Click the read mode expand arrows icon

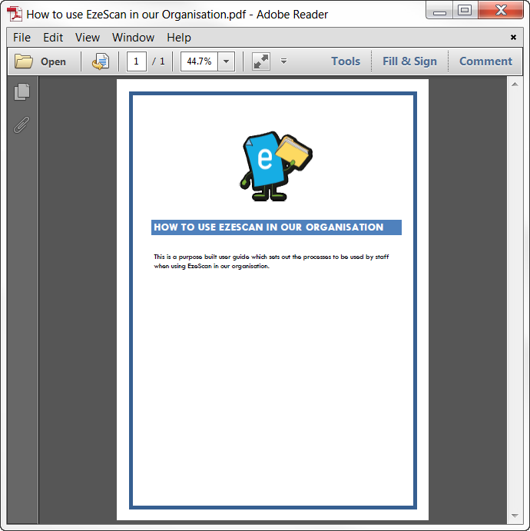[261, 61]
